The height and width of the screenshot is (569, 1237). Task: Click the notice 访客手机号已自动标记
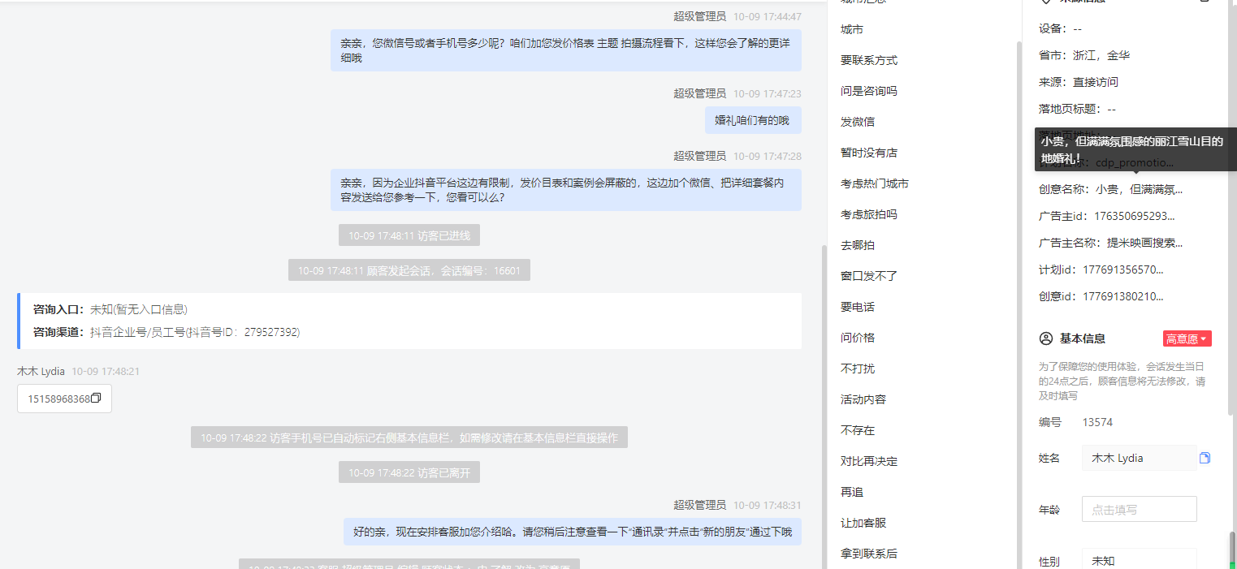[x=409, y=438]
